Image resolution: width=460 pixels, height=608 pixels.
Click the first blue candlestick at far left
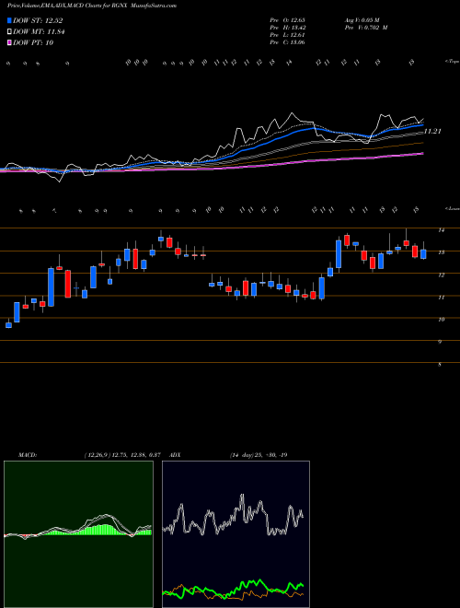(x=8, y=325)
